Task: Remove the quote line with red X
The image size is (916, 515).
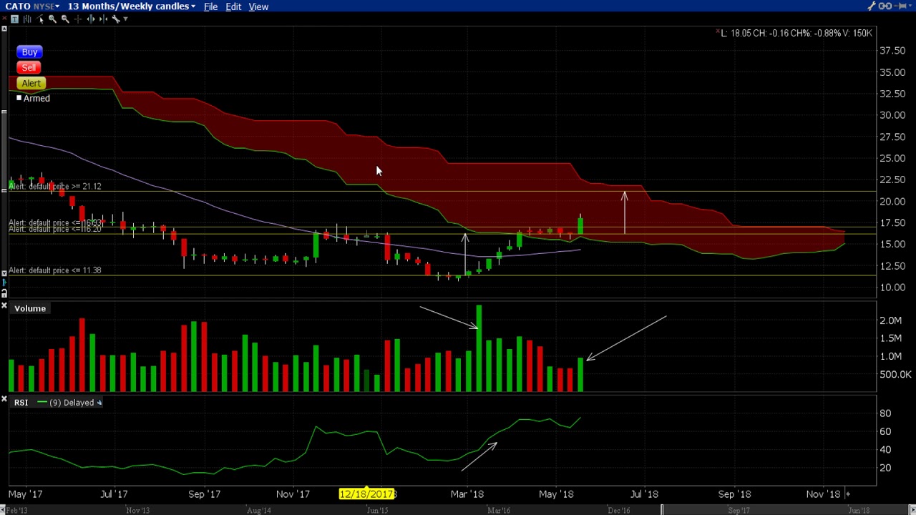Action: coord(718,32)
